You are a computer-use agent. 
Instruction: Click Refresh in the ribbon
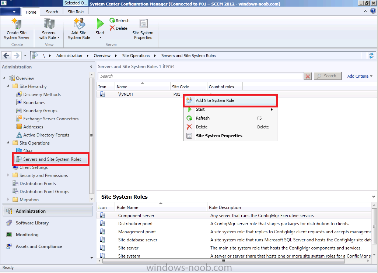click(120, 21)
